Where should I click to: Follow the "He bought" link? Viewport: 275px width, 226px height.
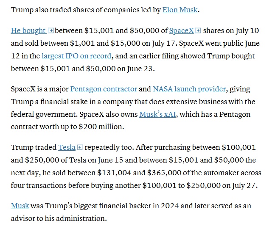(x=29, y=30)
